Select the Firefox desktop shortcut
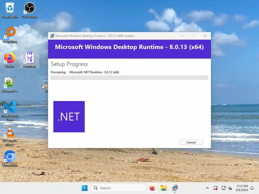 click(10, 60)
